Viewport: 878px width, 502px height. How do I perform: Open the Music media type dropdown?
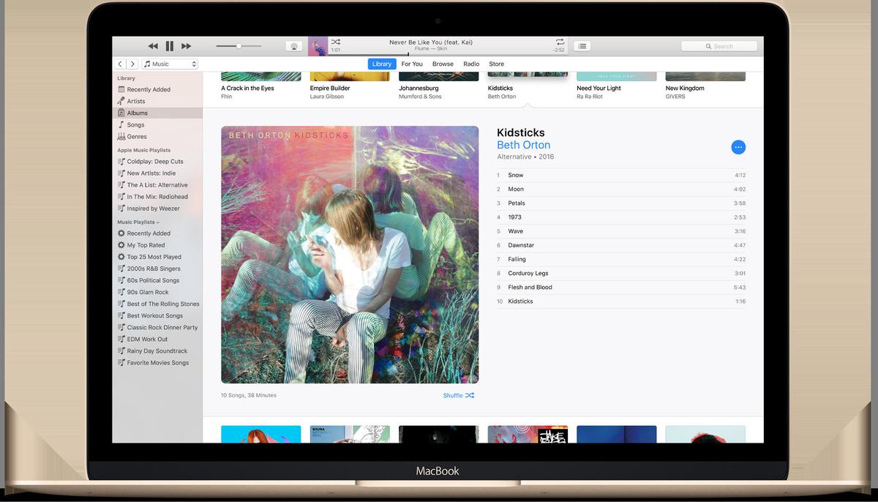coord(170,64)
